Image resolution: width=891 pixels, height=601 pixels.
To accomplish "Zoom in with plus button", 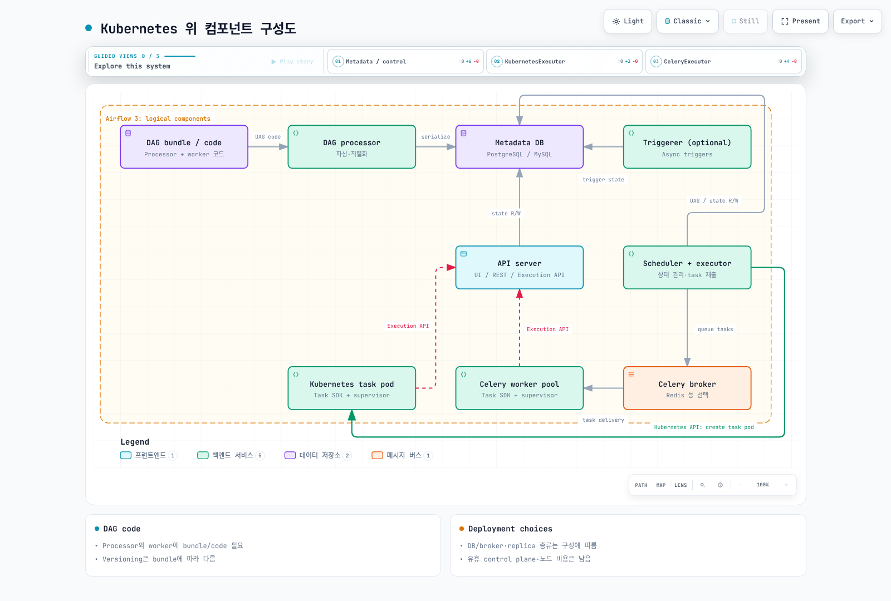I will [x=786, y=485].
